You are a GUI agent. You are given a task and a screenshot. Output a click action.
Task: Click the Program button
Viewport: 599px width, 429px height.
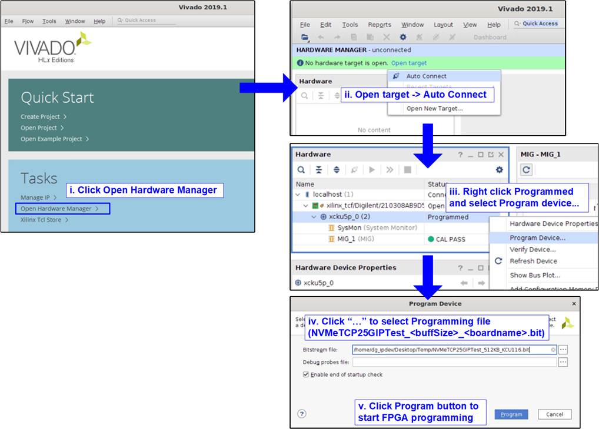pyautogui.click(x=511, y=414)
